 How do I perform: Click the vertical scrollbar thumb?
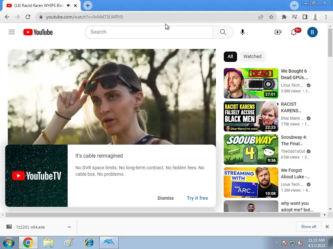tap(330, 42)
